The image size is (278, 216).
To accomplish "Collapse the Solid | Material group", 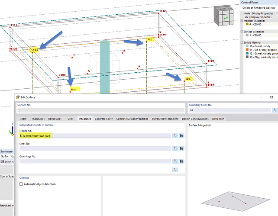I will (x=242, y=42).
